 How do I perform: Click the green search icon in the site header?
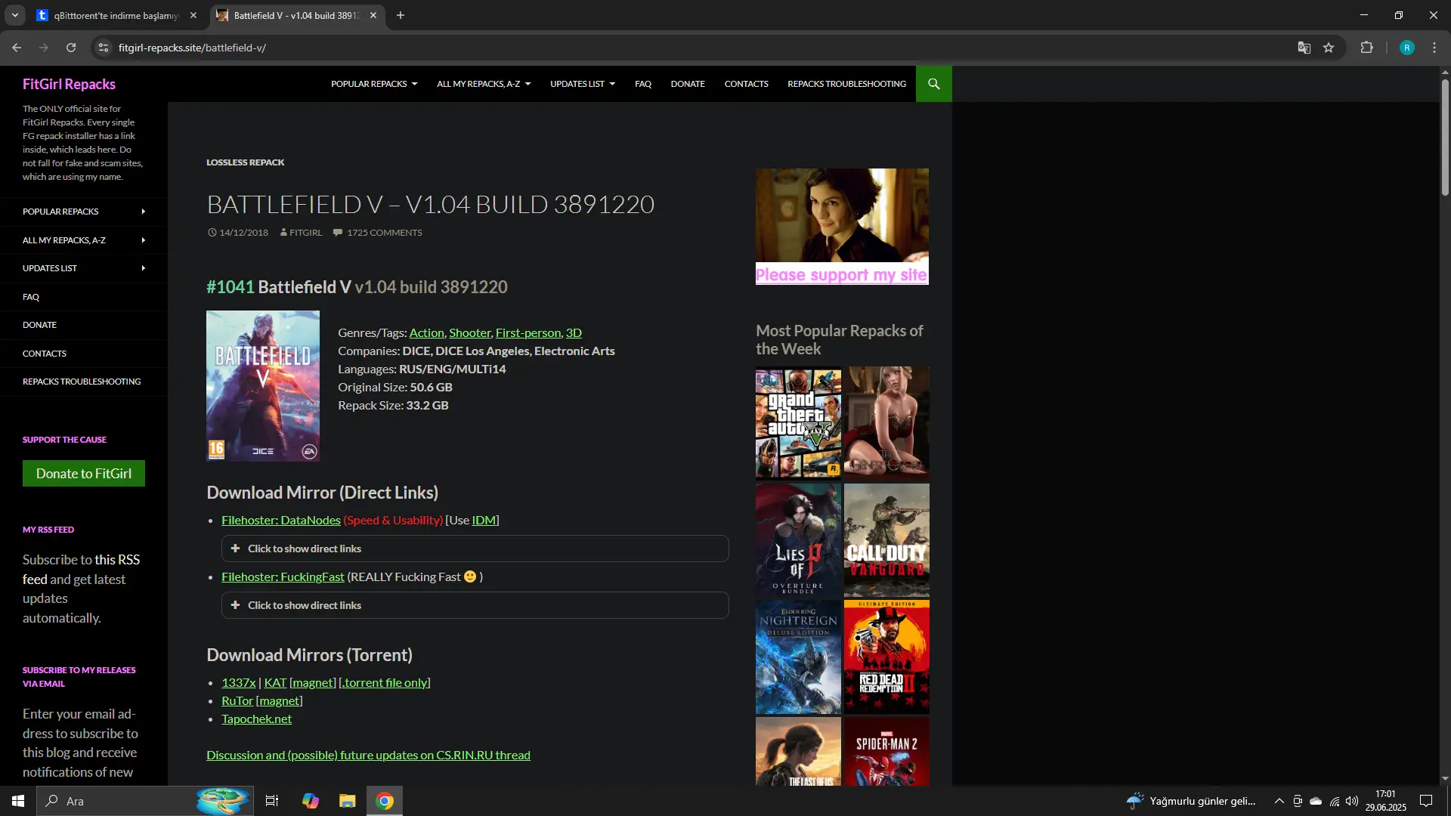click(x=933, y=84)
